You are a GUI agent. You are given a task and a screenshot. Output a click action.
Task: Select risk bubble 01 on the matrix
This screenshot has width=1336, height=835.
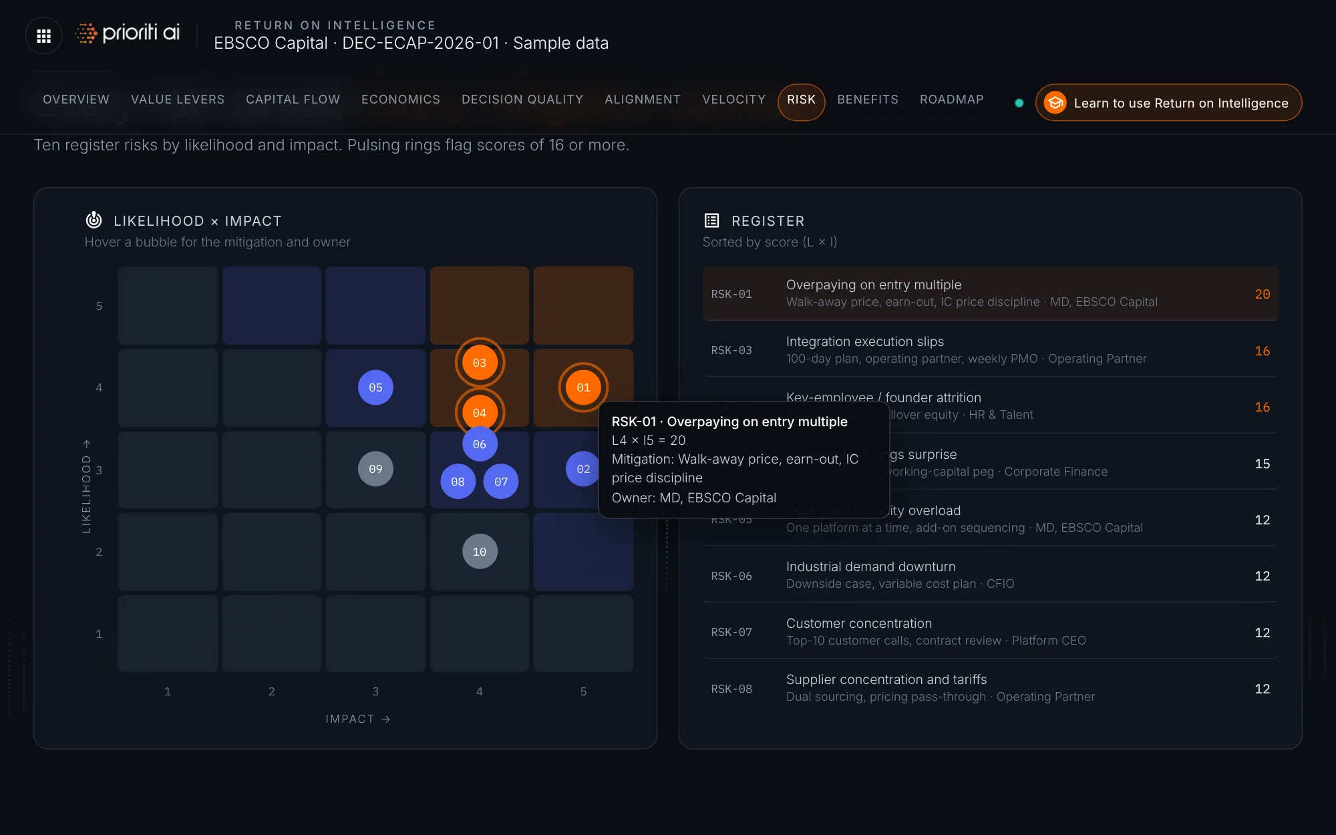point(583,387)
